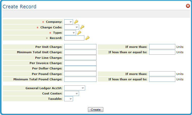This screenshot has width=192, height=115.
Task: Click the key icon next to Type
Action: (x=79, y=33)
